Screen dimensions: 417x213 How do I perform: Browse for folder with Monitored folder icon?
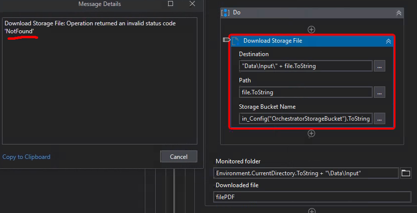point(406,173)
